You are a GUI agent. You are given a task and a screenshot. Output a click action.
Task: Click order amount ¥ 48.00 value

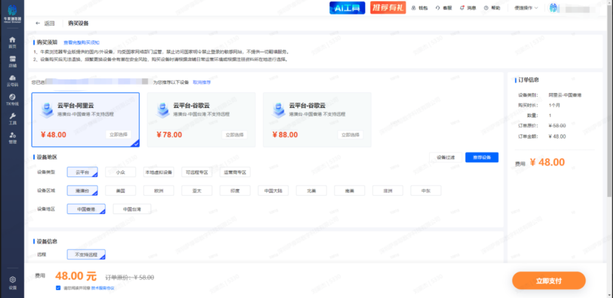[x=557, y=137]
